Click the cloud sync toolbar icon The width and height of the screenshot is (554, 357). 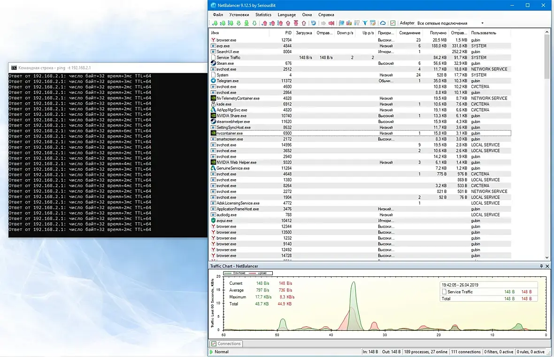pos(383,23)
